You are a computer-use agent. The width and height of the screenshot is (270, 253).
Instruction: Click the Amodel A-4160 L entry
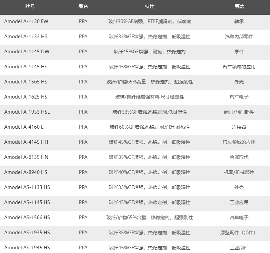point(24,127)
